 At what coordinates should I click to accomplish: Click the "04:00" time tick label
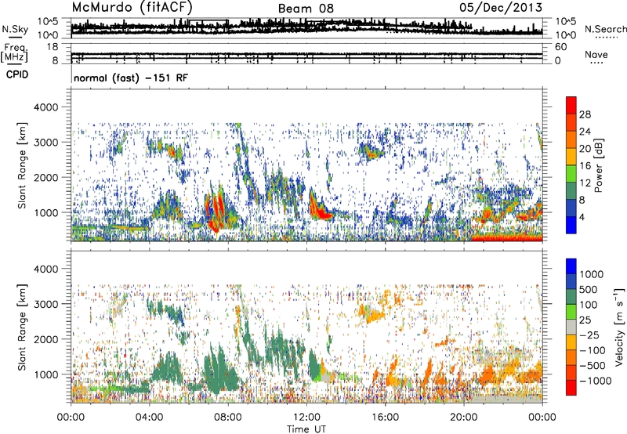tap(150, 418)
